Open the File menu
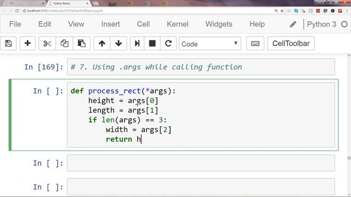Viewport: 351px width, 197px height. [x=15, y=24]
